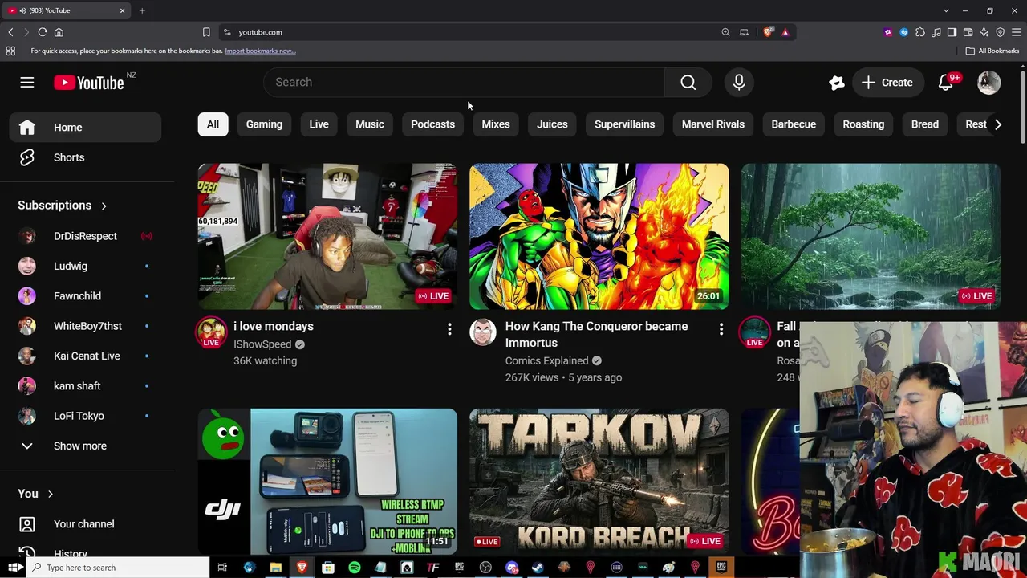Click the zoom magnifier in address bar

click(725, 32)
